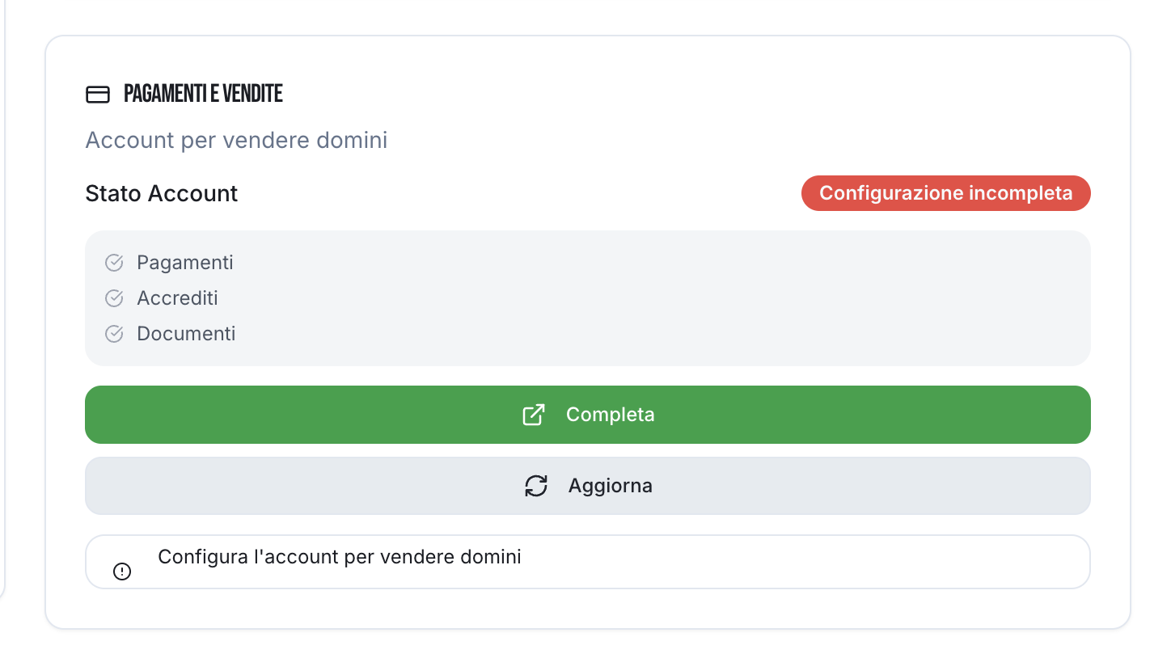Click the credit card icon beside Pagamenti e Vendite
1171x658 pixels.
pyautogui.click(x=97, y=95)
